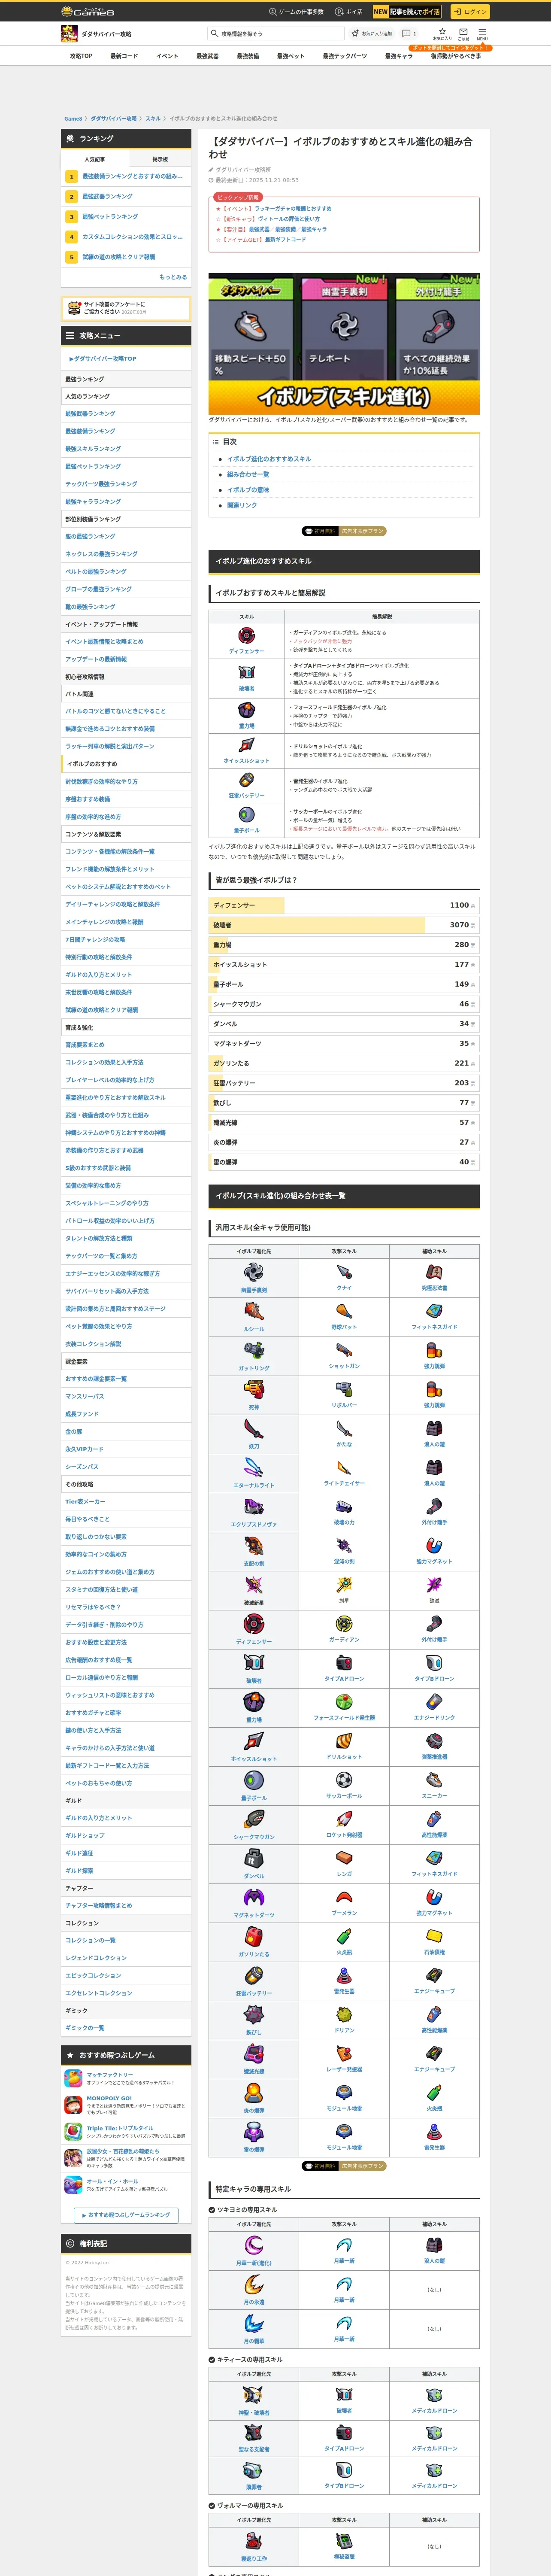This screenshot has height=2576, width=551.
Task: Click the かたな skill icon
Action: click(x=344, y=1428)
